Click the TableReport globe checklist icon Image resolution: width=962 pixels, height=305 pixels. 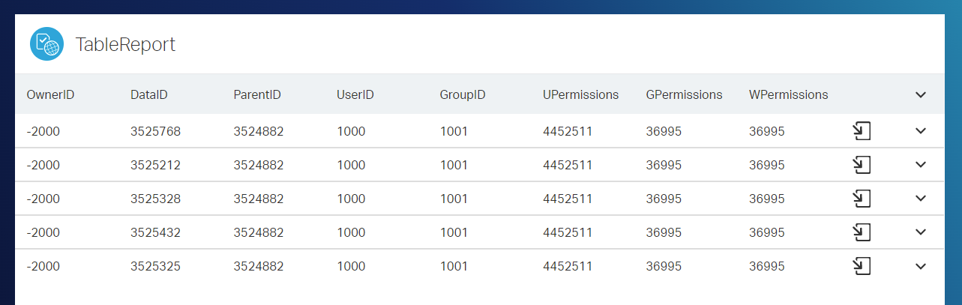click(x=46, y=44)
